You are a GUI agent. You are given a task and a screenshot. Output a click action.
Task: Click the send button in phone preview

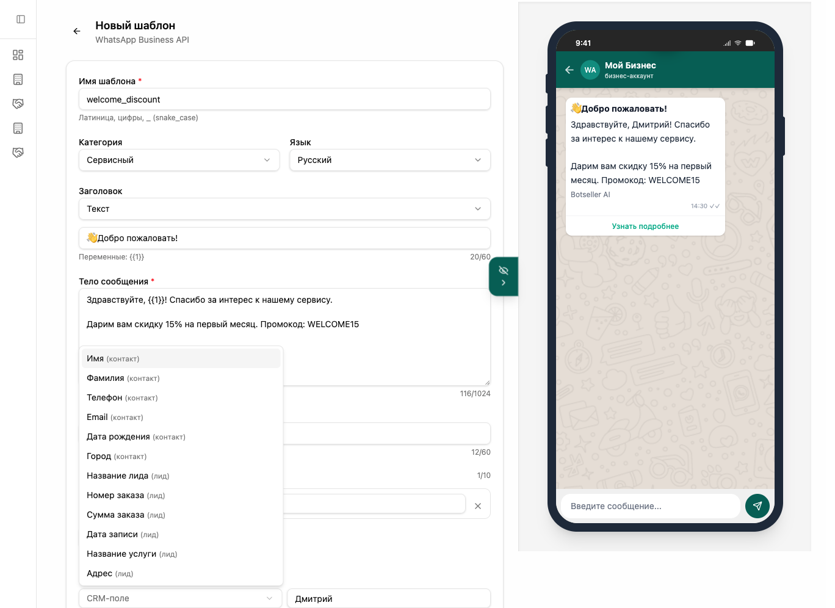pos(757,506)
